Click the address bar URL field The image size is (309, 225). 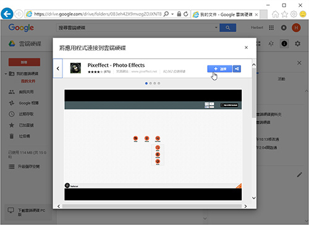coord(98,14)
